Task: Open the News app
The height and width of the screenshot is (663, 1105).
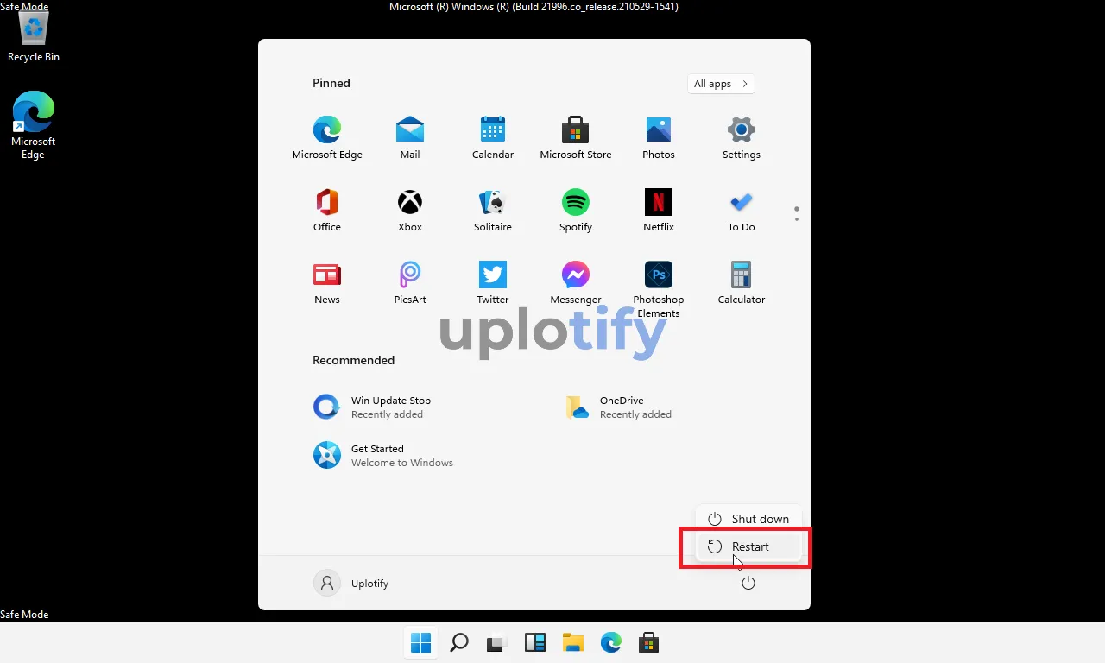Action: click(327, 283)
